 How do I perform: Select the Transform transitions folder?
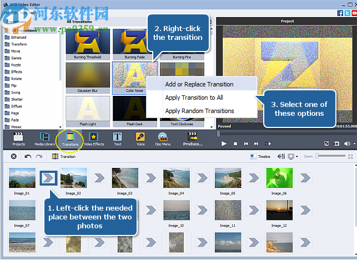19,44
